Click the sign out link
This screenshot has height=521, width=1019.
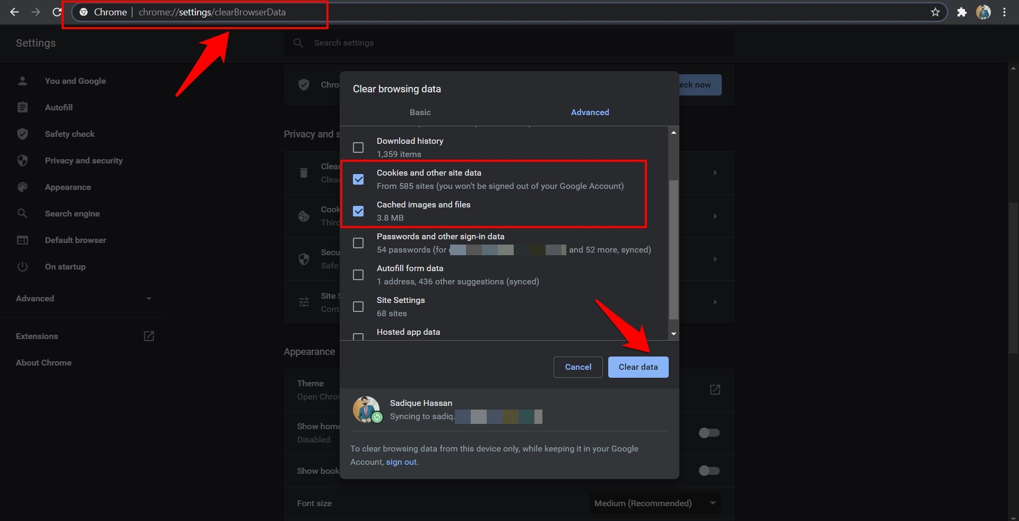[401, 462]
